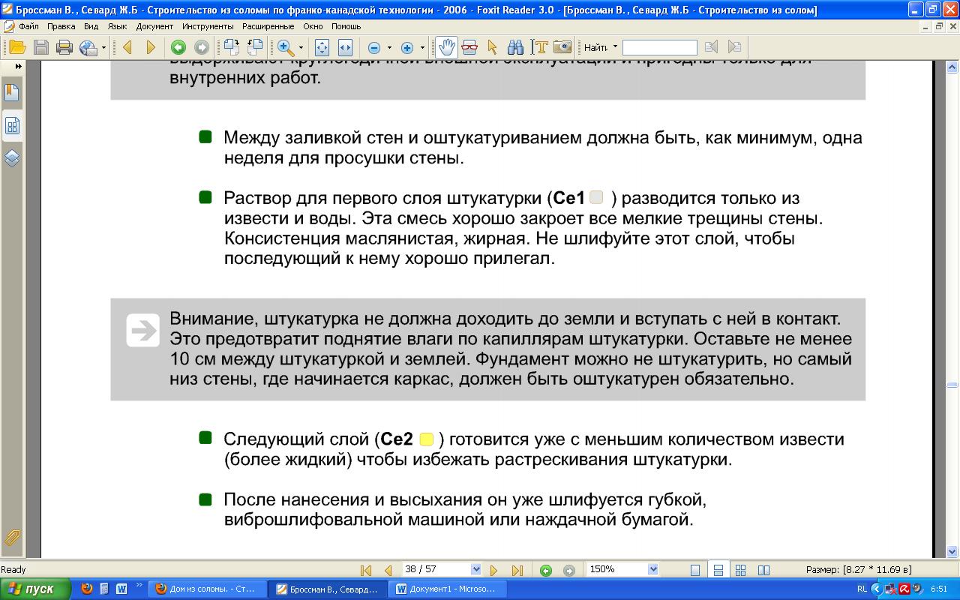Open the Документ menu

click(154, 26)
